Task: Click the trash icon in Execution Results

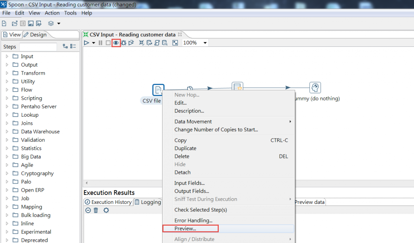Action: 96,210
